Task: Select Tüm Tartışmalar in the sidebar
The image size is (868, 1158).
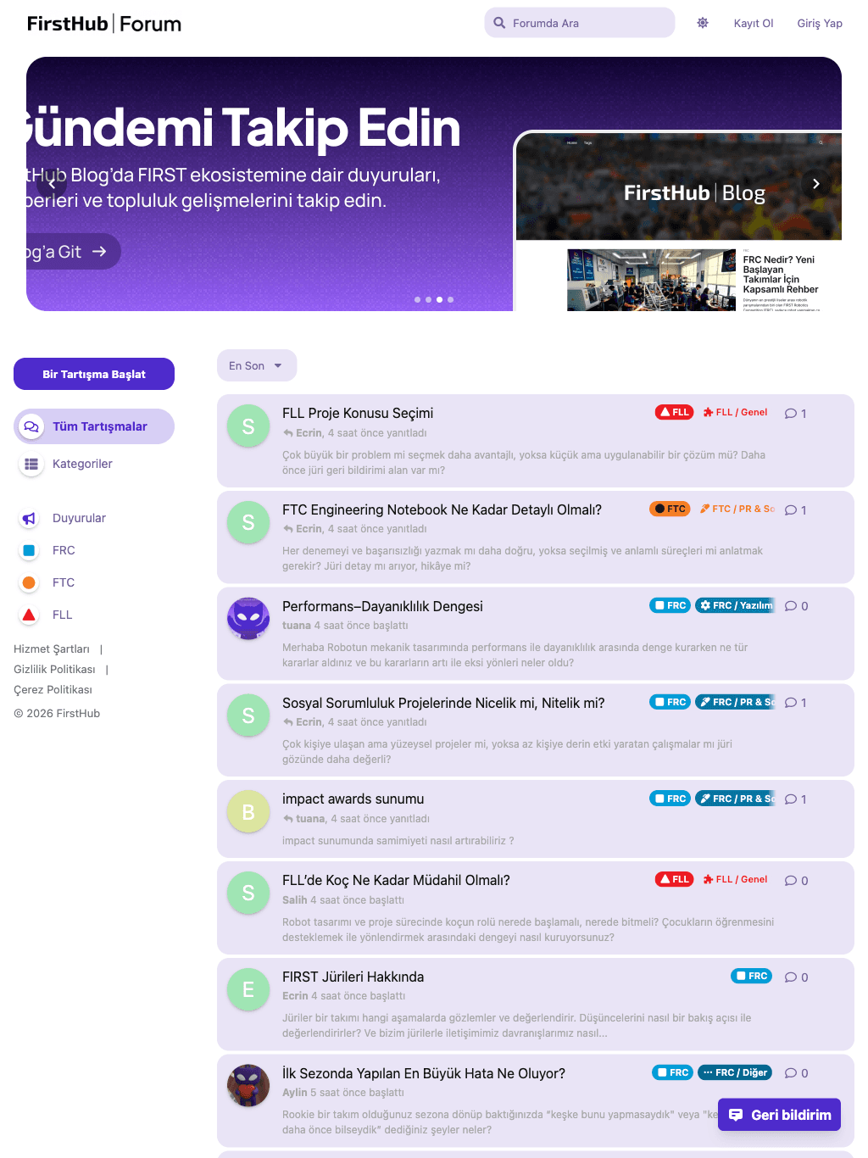Action: click(94, 426)
